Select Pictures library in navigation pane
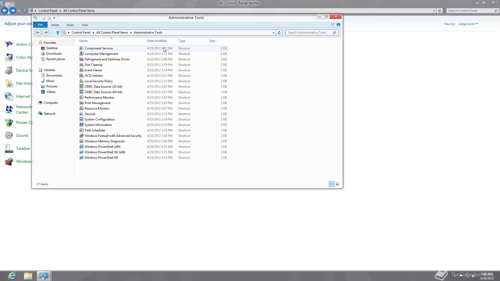The width and height of the screenshot is (500, 281). coord(52,86)
